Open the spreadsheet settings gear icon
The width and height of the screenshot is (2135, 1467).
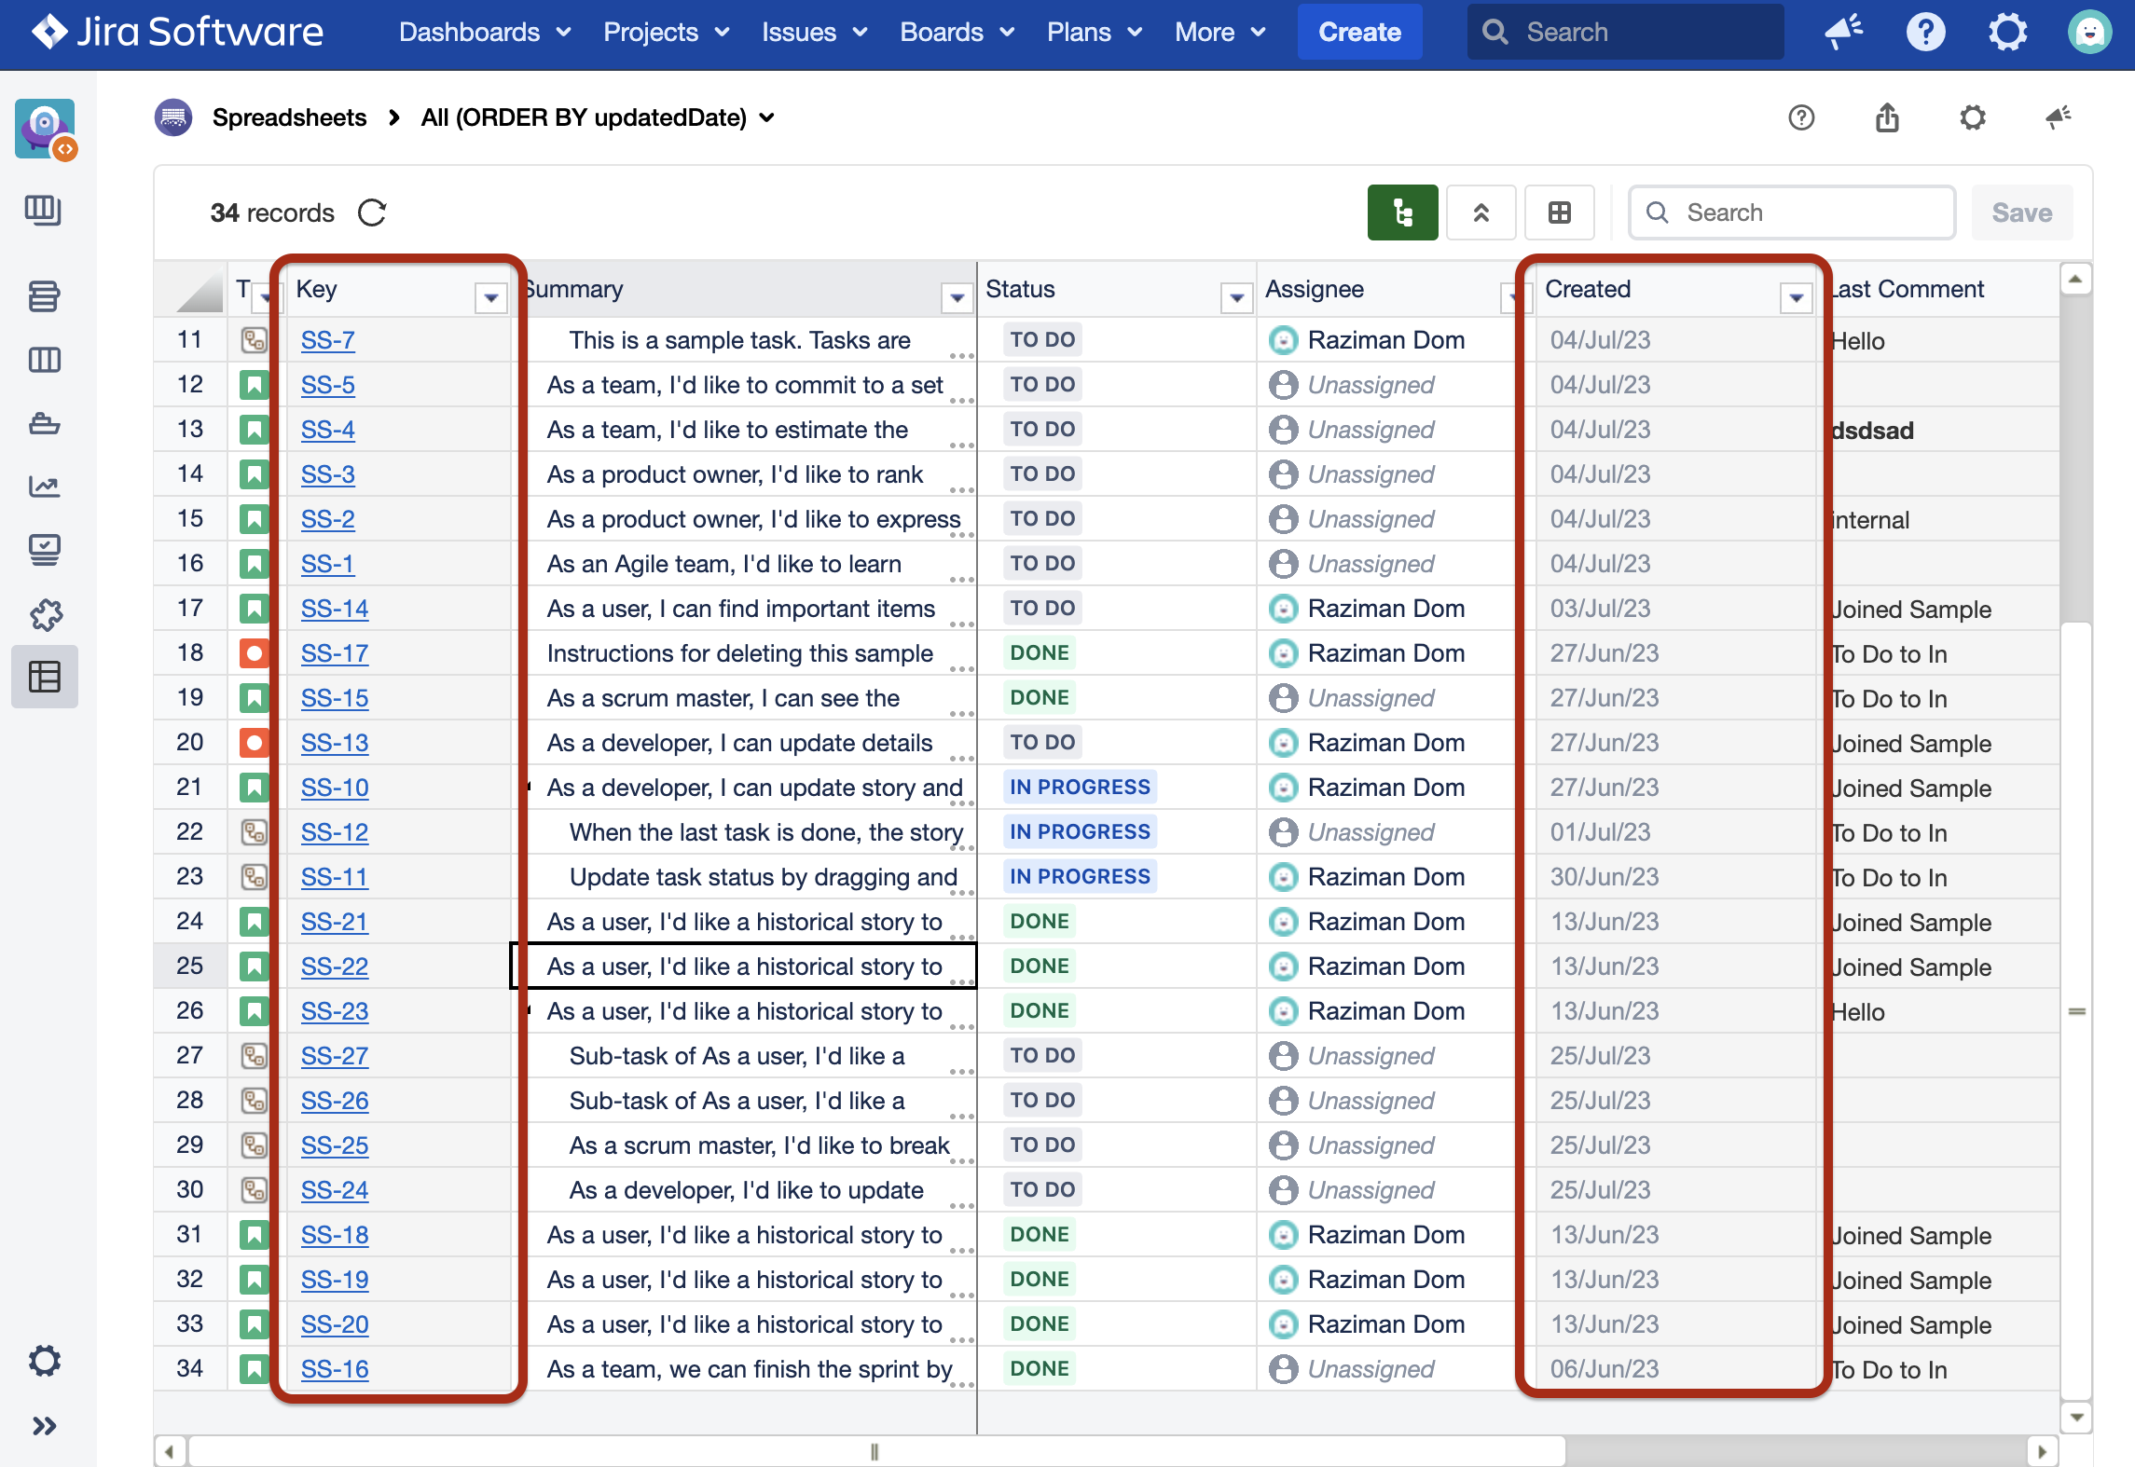coord(1972,117)
